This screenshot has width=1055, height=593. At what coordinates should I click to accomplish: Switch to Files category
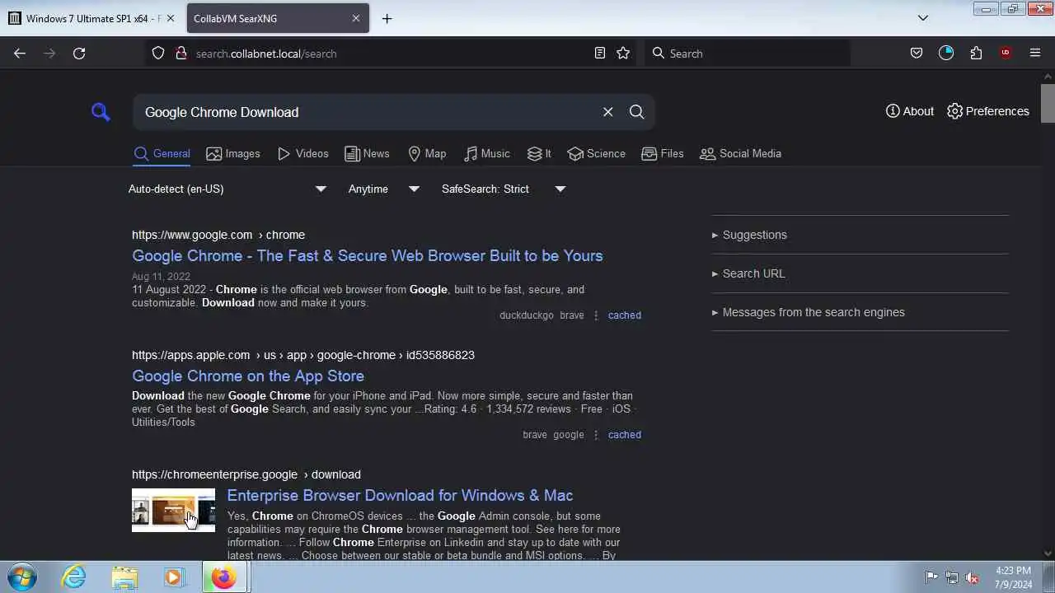(663, 153)
